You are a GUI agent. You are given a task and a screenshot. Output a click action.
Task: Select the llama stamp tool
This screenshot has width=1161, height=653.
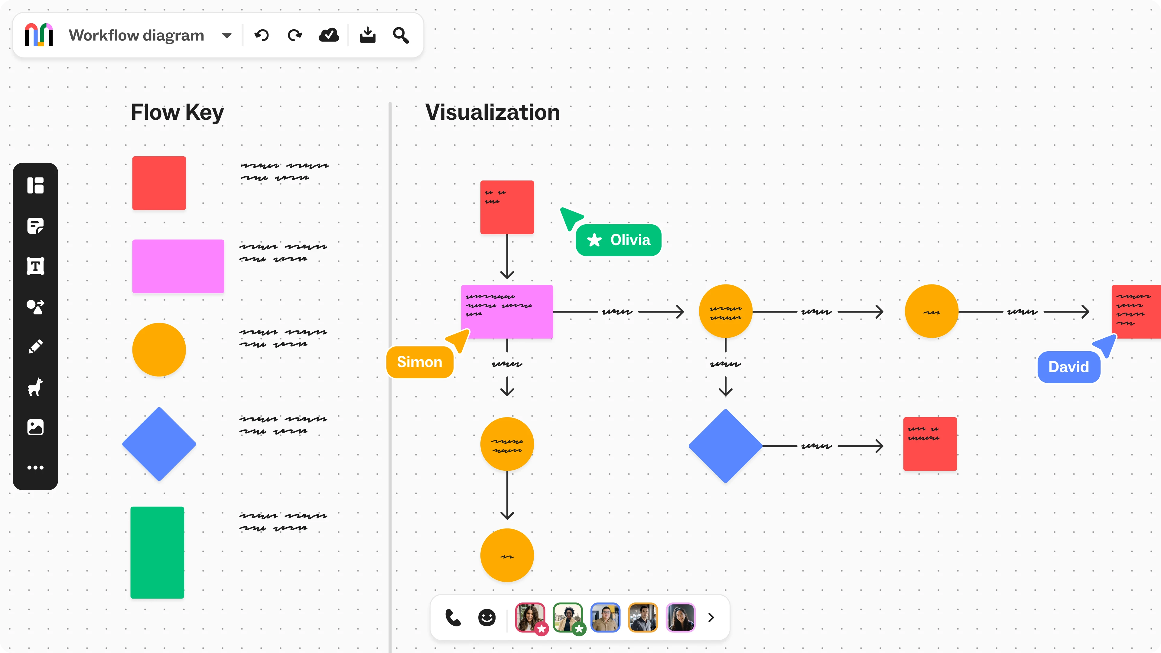point(36,387)
